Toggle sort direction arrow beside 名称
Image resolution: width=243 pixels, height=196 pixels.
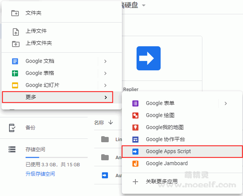click(111, 122)
